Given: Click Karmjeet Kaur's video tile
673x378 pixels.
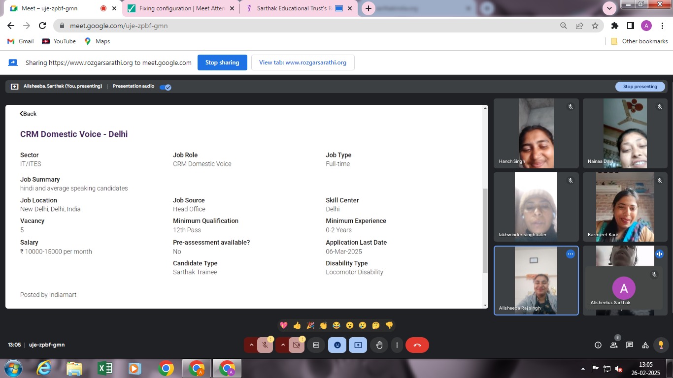Looking at the screenshot, I should pos(625,207).
